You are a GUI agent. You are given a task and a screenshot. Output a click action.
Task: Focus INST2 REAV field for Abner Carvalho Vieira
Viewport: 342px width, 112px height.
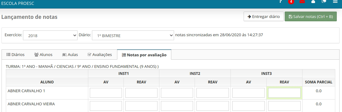tap(213, 106)
